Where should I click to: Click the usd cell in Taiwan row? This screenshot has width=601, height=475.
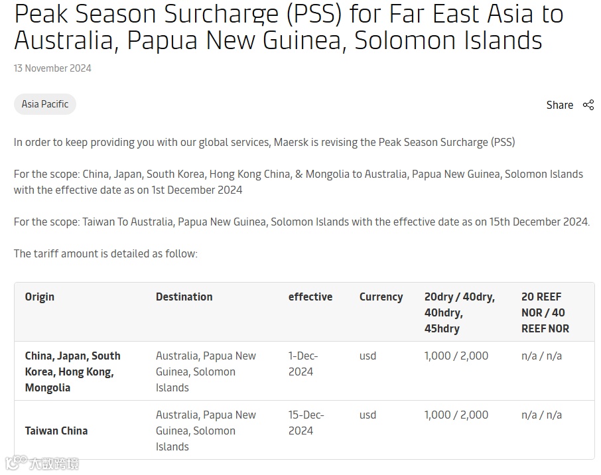368,415
